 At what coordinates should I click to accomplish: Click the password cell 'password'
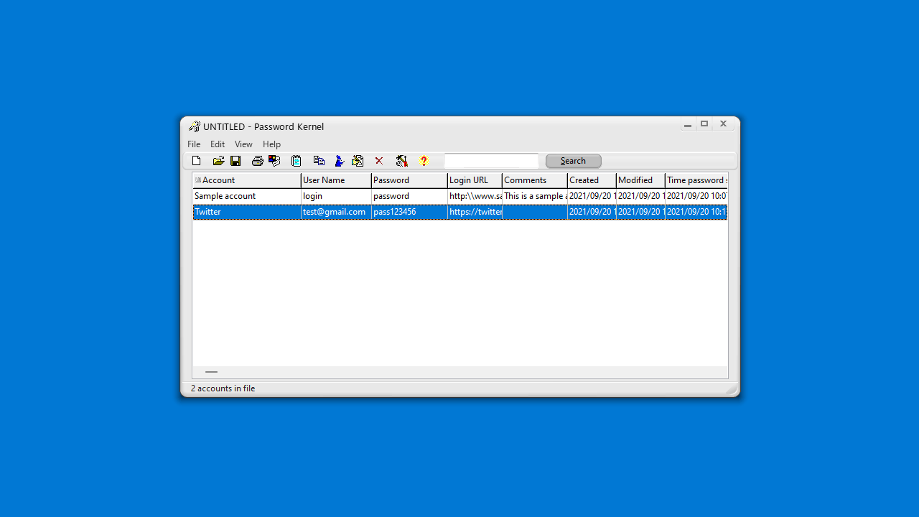(x=409, y=196)
